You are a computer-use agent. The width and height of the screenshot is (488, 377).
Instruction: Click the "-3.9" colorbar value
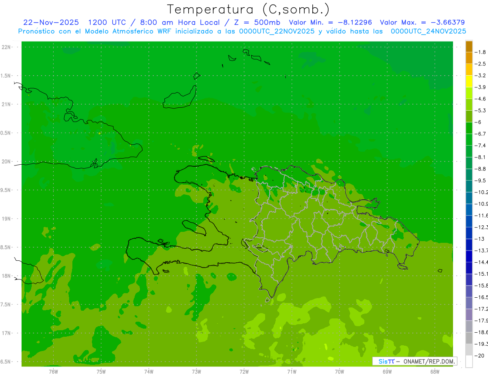[x=480, y=87]
